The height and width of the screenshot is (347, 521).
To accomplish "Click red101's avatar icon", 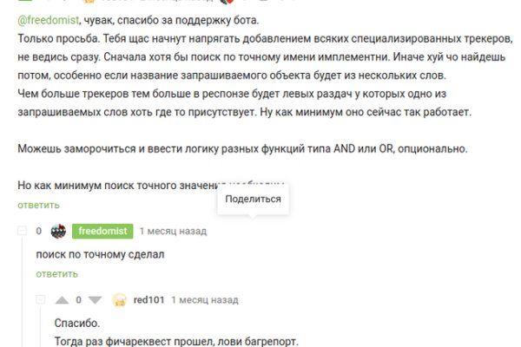I will (120, 300).
